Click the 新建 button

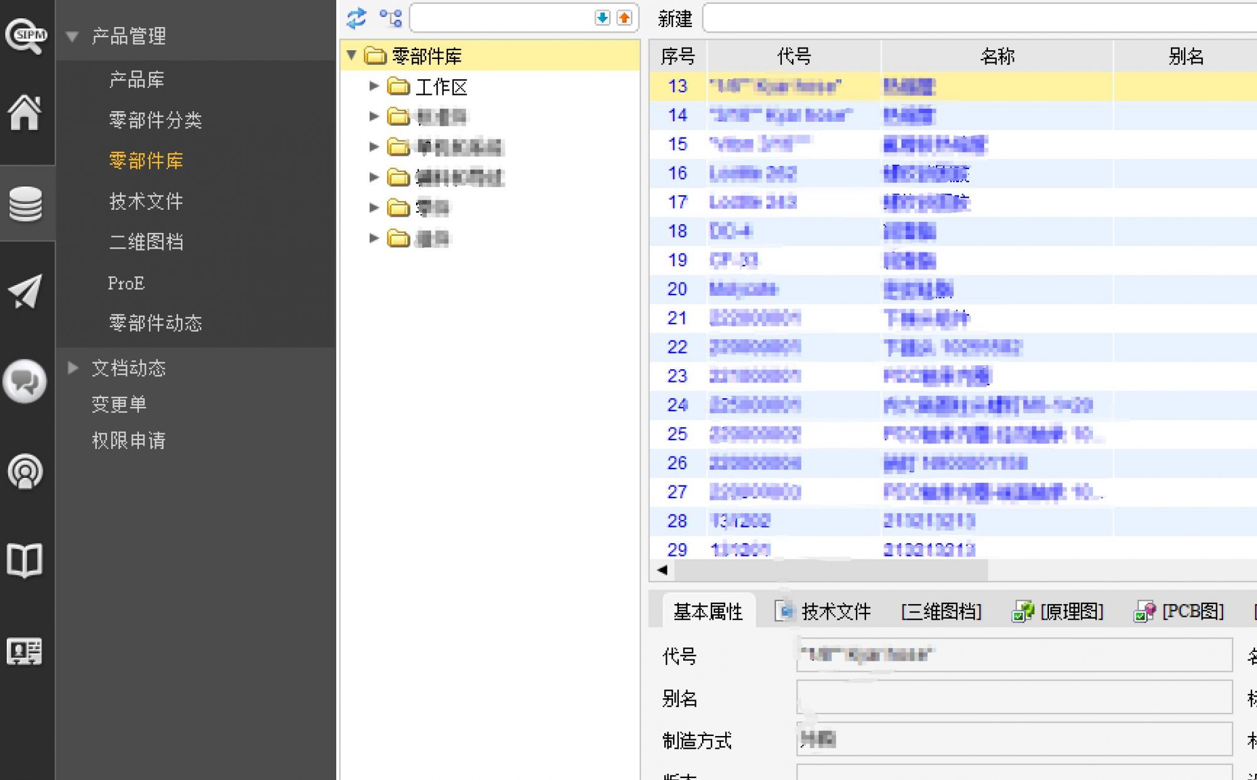coord(675,19)
